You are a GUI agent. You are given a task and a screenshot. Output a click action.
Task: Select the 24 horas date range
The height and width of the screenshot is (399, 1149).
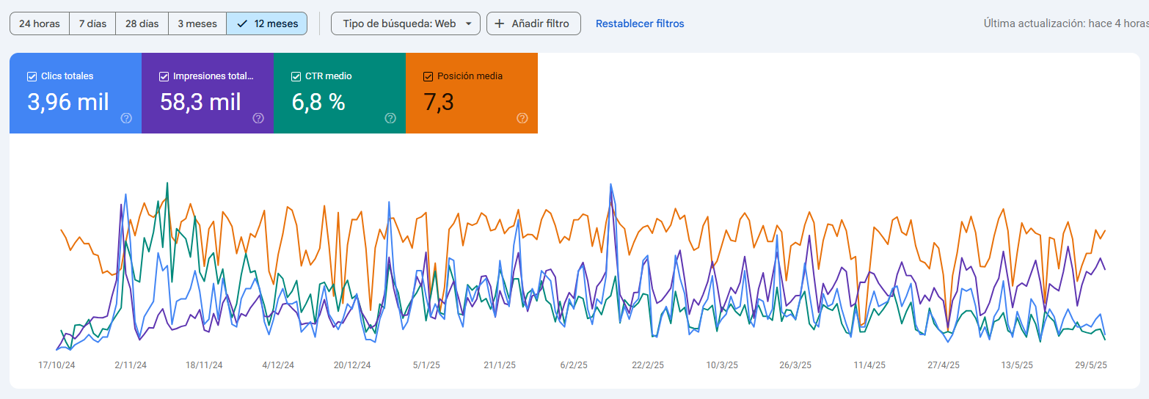[x=40, y=23]
